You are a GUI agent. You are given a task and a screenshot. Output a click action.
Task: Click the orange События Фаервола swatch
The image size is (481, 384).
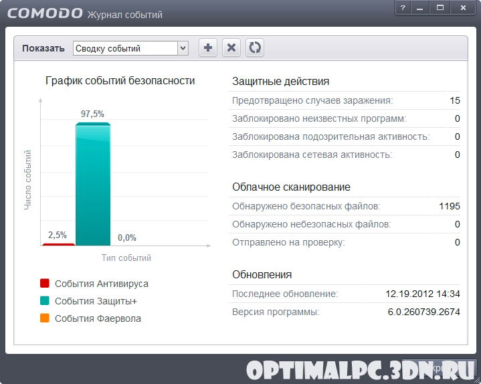[45, 318]
